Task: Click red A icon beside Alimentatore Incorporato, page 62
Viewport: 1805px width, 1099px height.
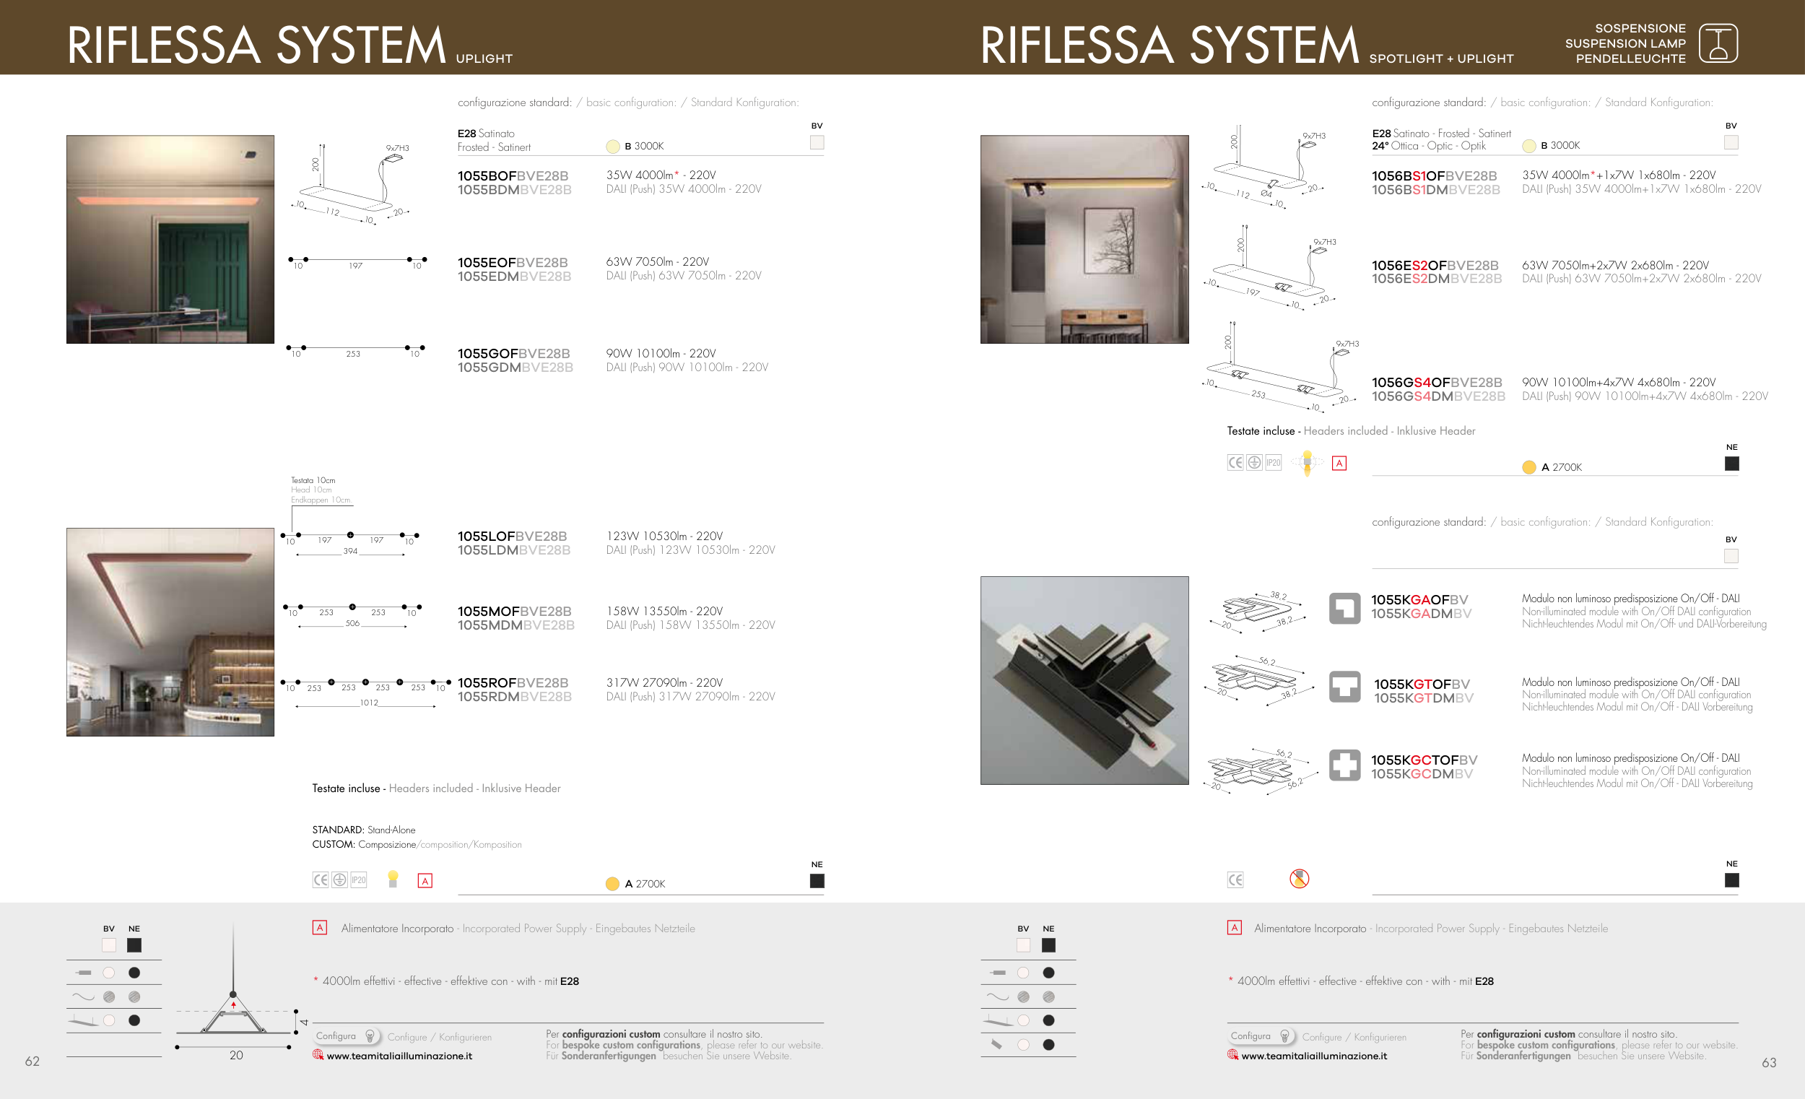Action: (319, 928)
